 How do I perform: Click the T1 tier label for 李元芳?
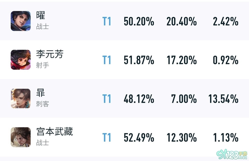point(106,60)
